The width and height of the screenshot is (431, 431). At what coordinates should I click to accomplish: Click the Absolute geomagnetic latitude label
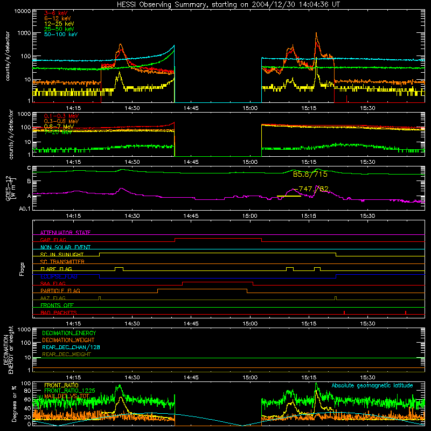[x=372, y=386]
